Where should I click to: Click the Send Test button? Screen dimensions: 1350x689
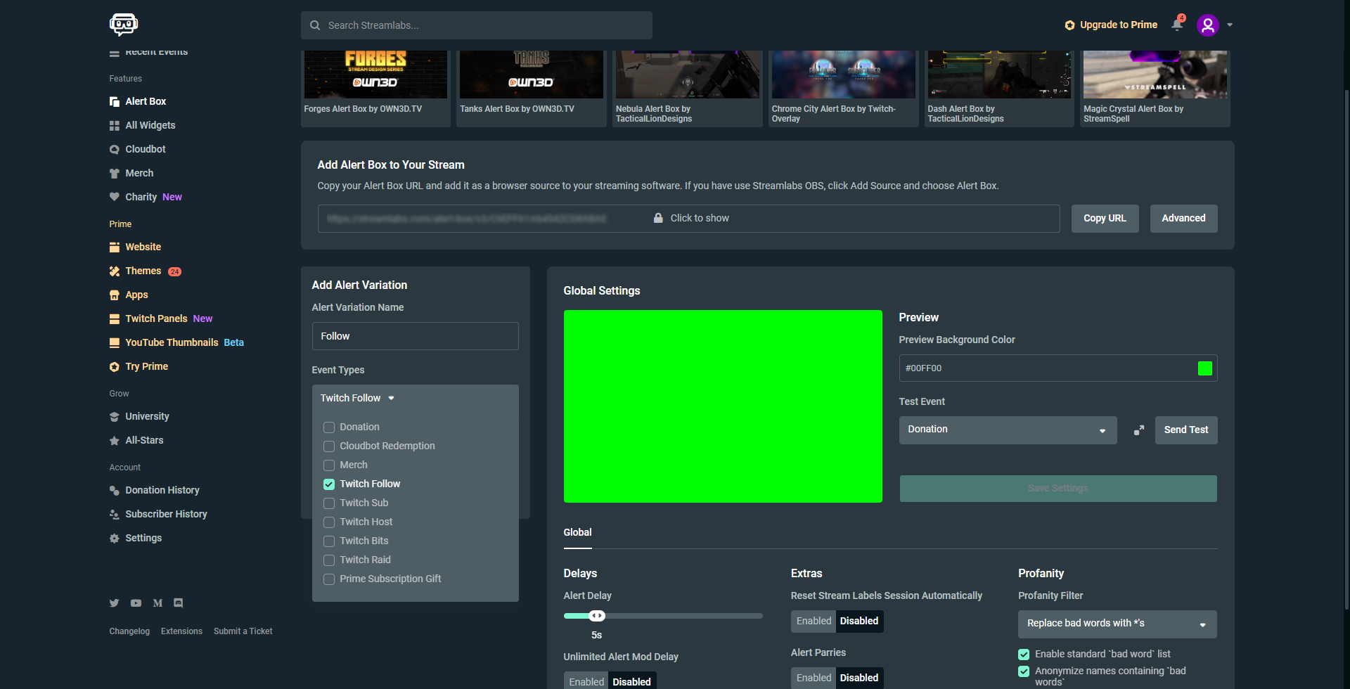[1186, 430]
